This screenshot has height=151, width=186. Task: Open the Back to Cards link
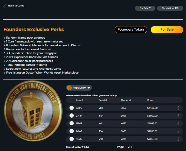[16, 5]
